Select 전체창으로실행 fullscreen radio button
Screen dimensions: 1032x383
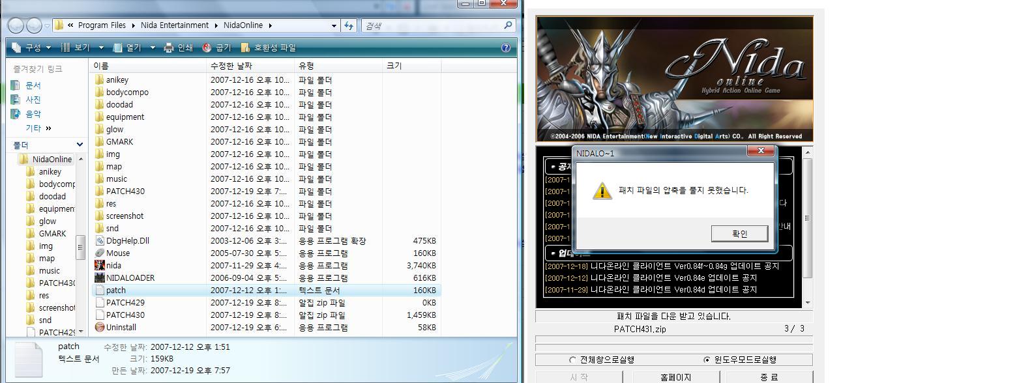[572, 360]
